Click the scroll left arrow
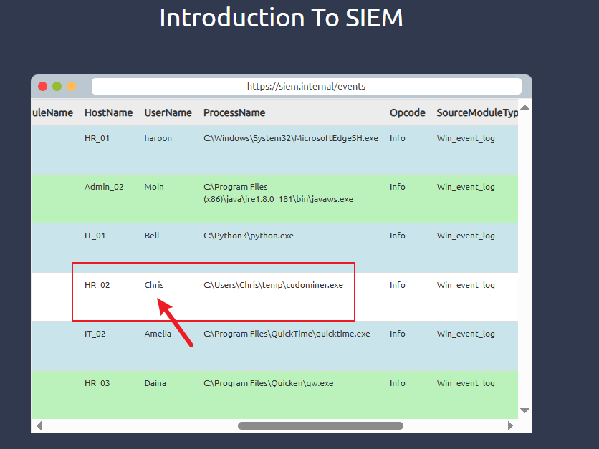The image size is (599, 449). [x=39, y=425]
